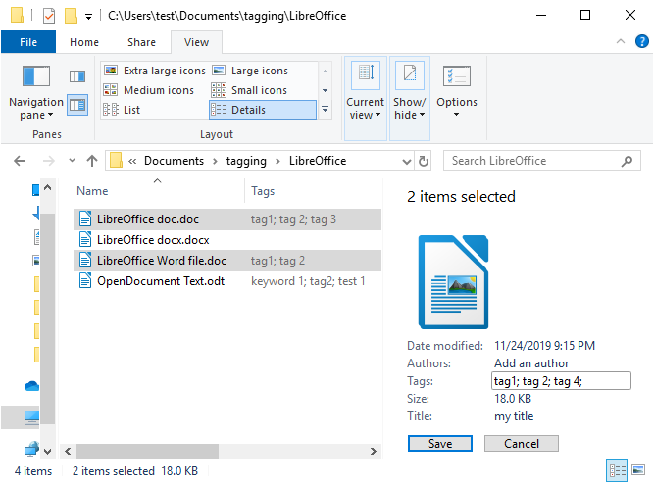Switch to the Share ribbon tab
Image resolution: width=654 pixels, height=483 pixels.
(141, 42)
